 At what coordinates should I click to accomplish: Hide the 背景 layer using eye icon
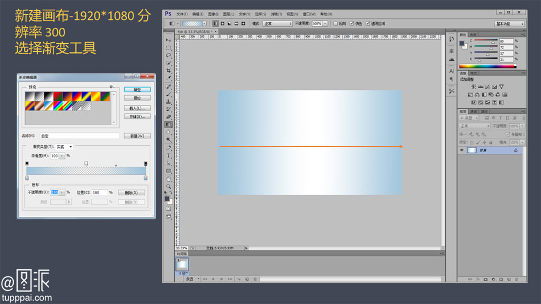click(x=462, y=150)
